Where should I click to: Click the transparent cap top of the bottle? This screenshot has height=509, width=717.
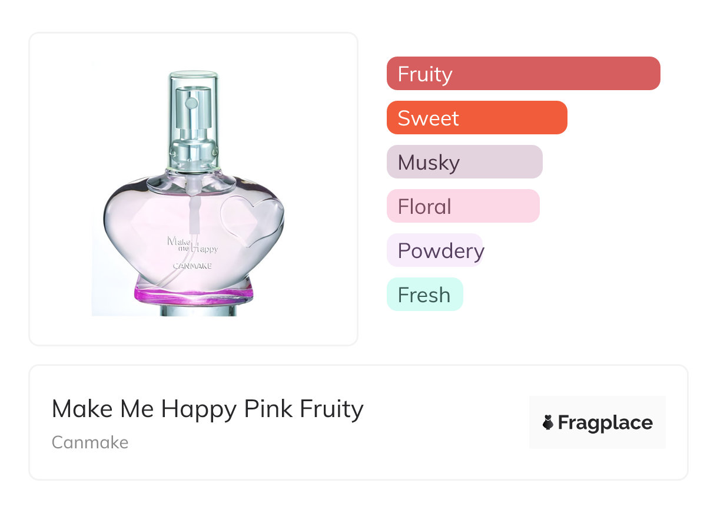pyautogui.click(x=194, y=78)
